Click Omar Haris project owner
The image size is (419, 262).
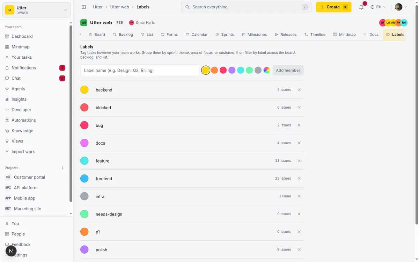point(142,23)
